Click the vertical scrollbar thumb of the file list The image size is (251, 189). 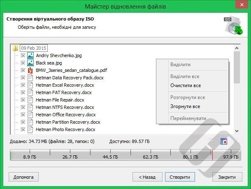[x=237, y=67]
